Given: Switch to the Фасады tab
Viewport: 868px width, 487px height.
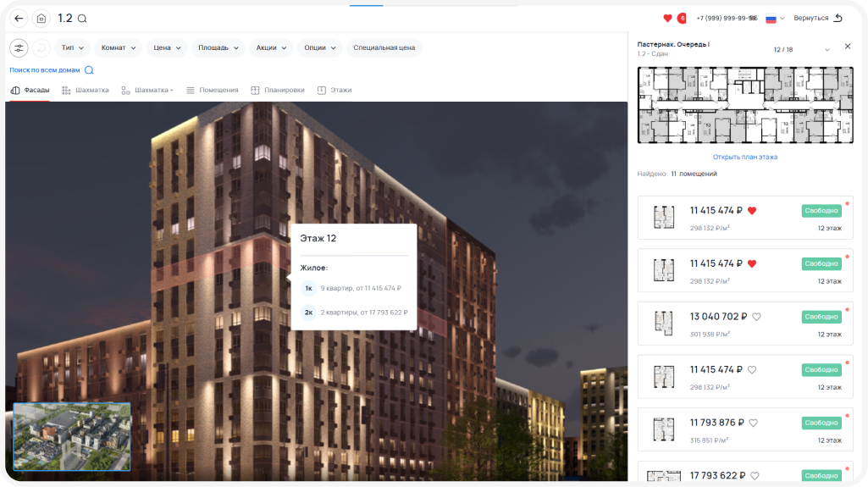Looking at the screenshot, I should point(30,91).
